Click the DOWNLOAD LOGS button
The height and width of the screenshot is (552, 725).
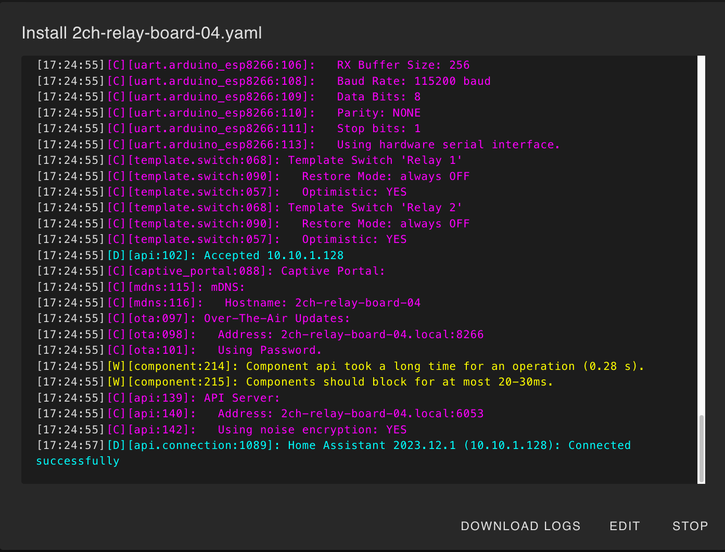click(520, 526)
